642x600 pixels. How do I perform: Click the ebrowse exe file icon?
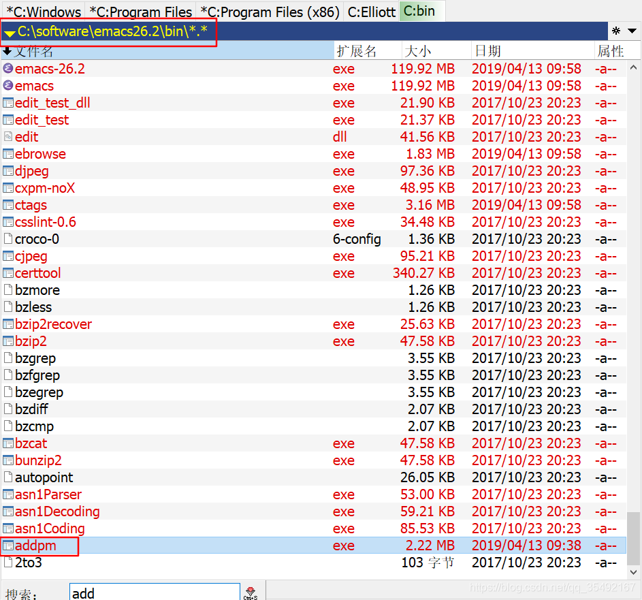coord(7,154)
